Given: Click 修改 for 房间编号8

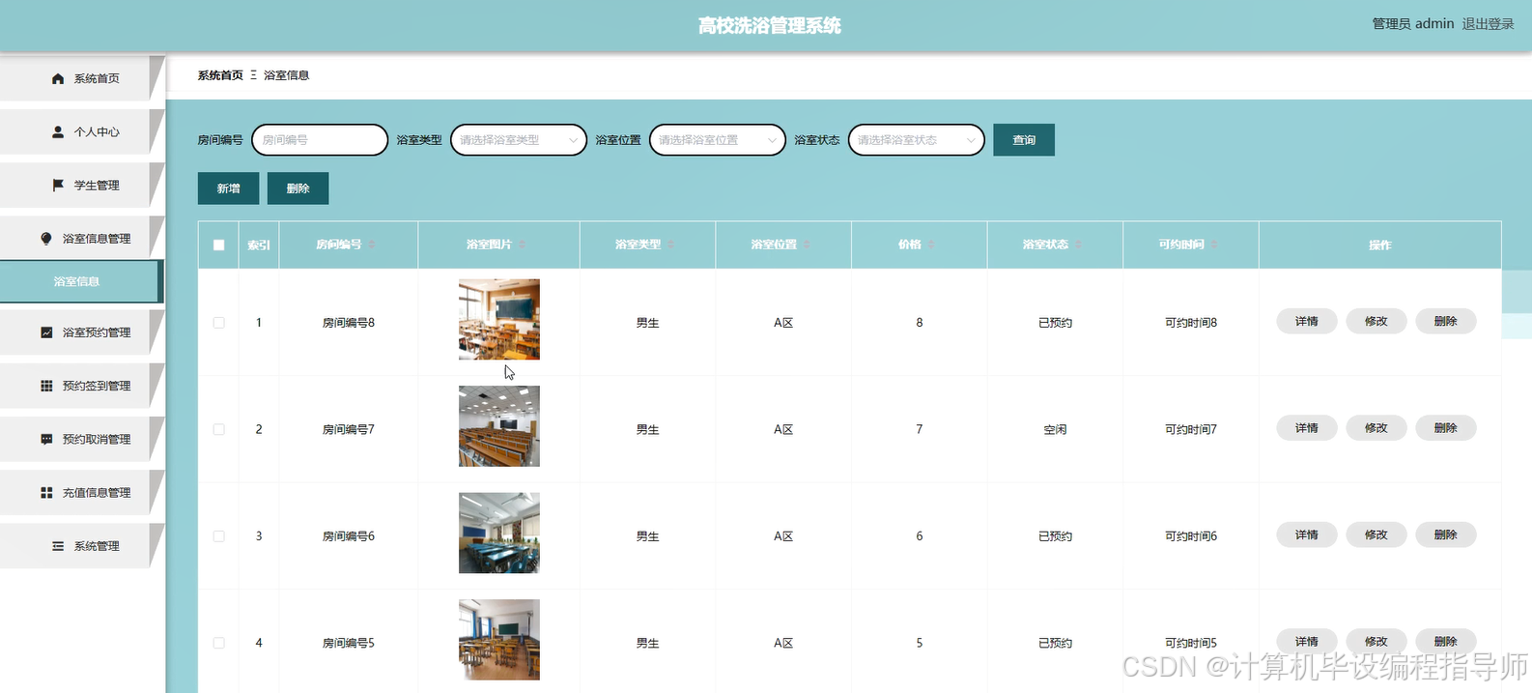Looking at the screenshot, I should [1376, 321].
